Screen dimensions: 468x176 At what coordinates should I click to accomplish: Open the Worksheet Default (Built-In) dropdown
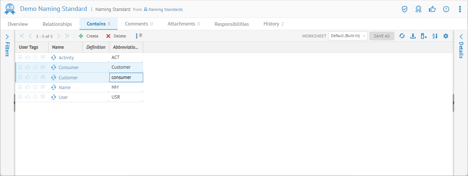(347, 36)
